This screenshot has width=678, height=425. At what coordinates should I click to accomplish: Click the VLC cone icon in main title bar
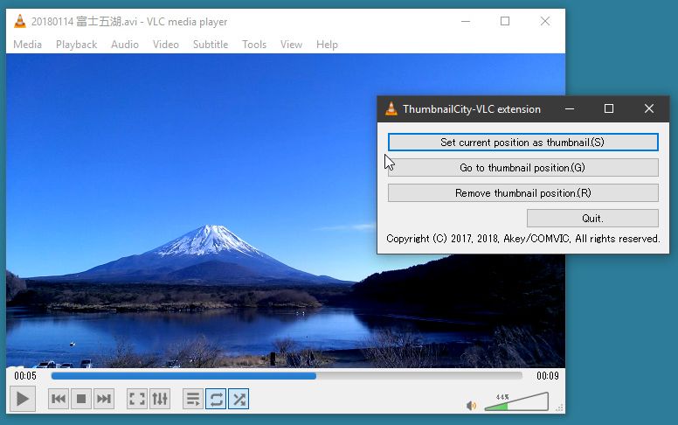pyautogui.click(x=19, y=21)
